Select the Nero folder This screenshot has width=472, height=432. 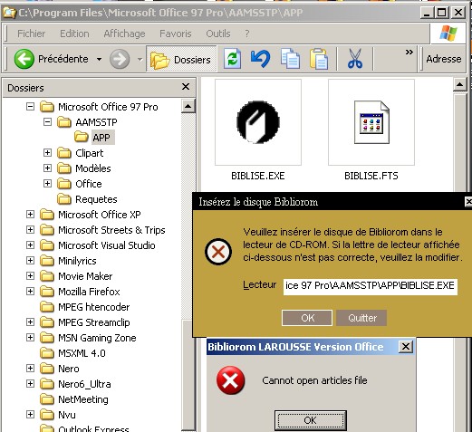[x=69, y=369]
